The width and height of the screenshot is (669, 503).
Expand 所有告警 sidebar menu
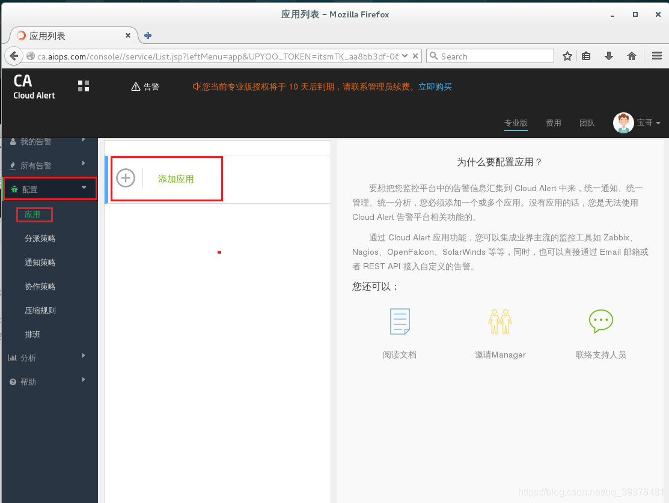pos(49,165)
